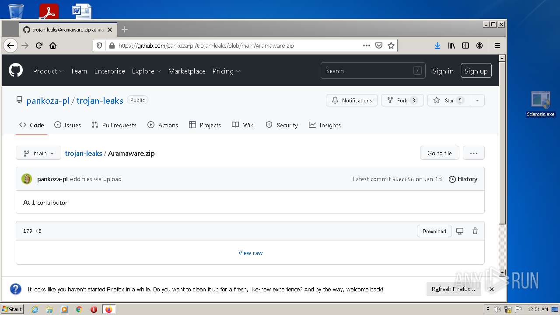The width and height of the screenshot is (560, 315).
Task: Switch to the Actions tab
Action: point(163,125)
